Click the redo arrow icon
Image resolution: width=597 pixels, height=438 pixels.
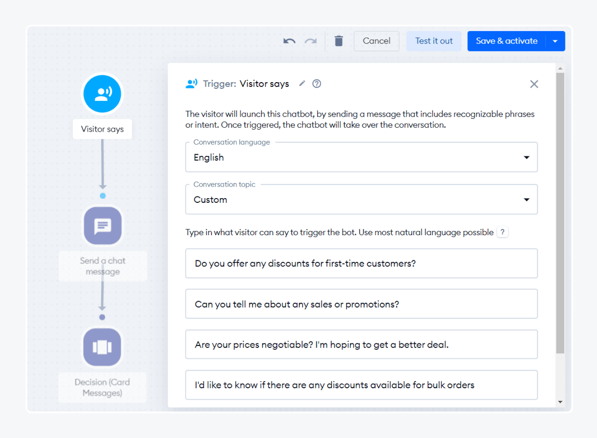coord(310,41)
